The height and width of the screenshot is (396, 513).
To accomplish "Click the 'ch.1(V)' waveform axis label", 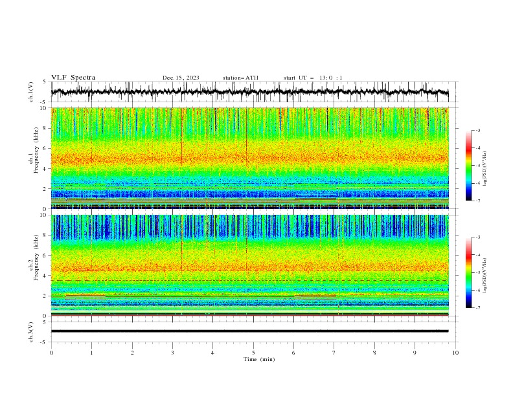I will 31,92.
